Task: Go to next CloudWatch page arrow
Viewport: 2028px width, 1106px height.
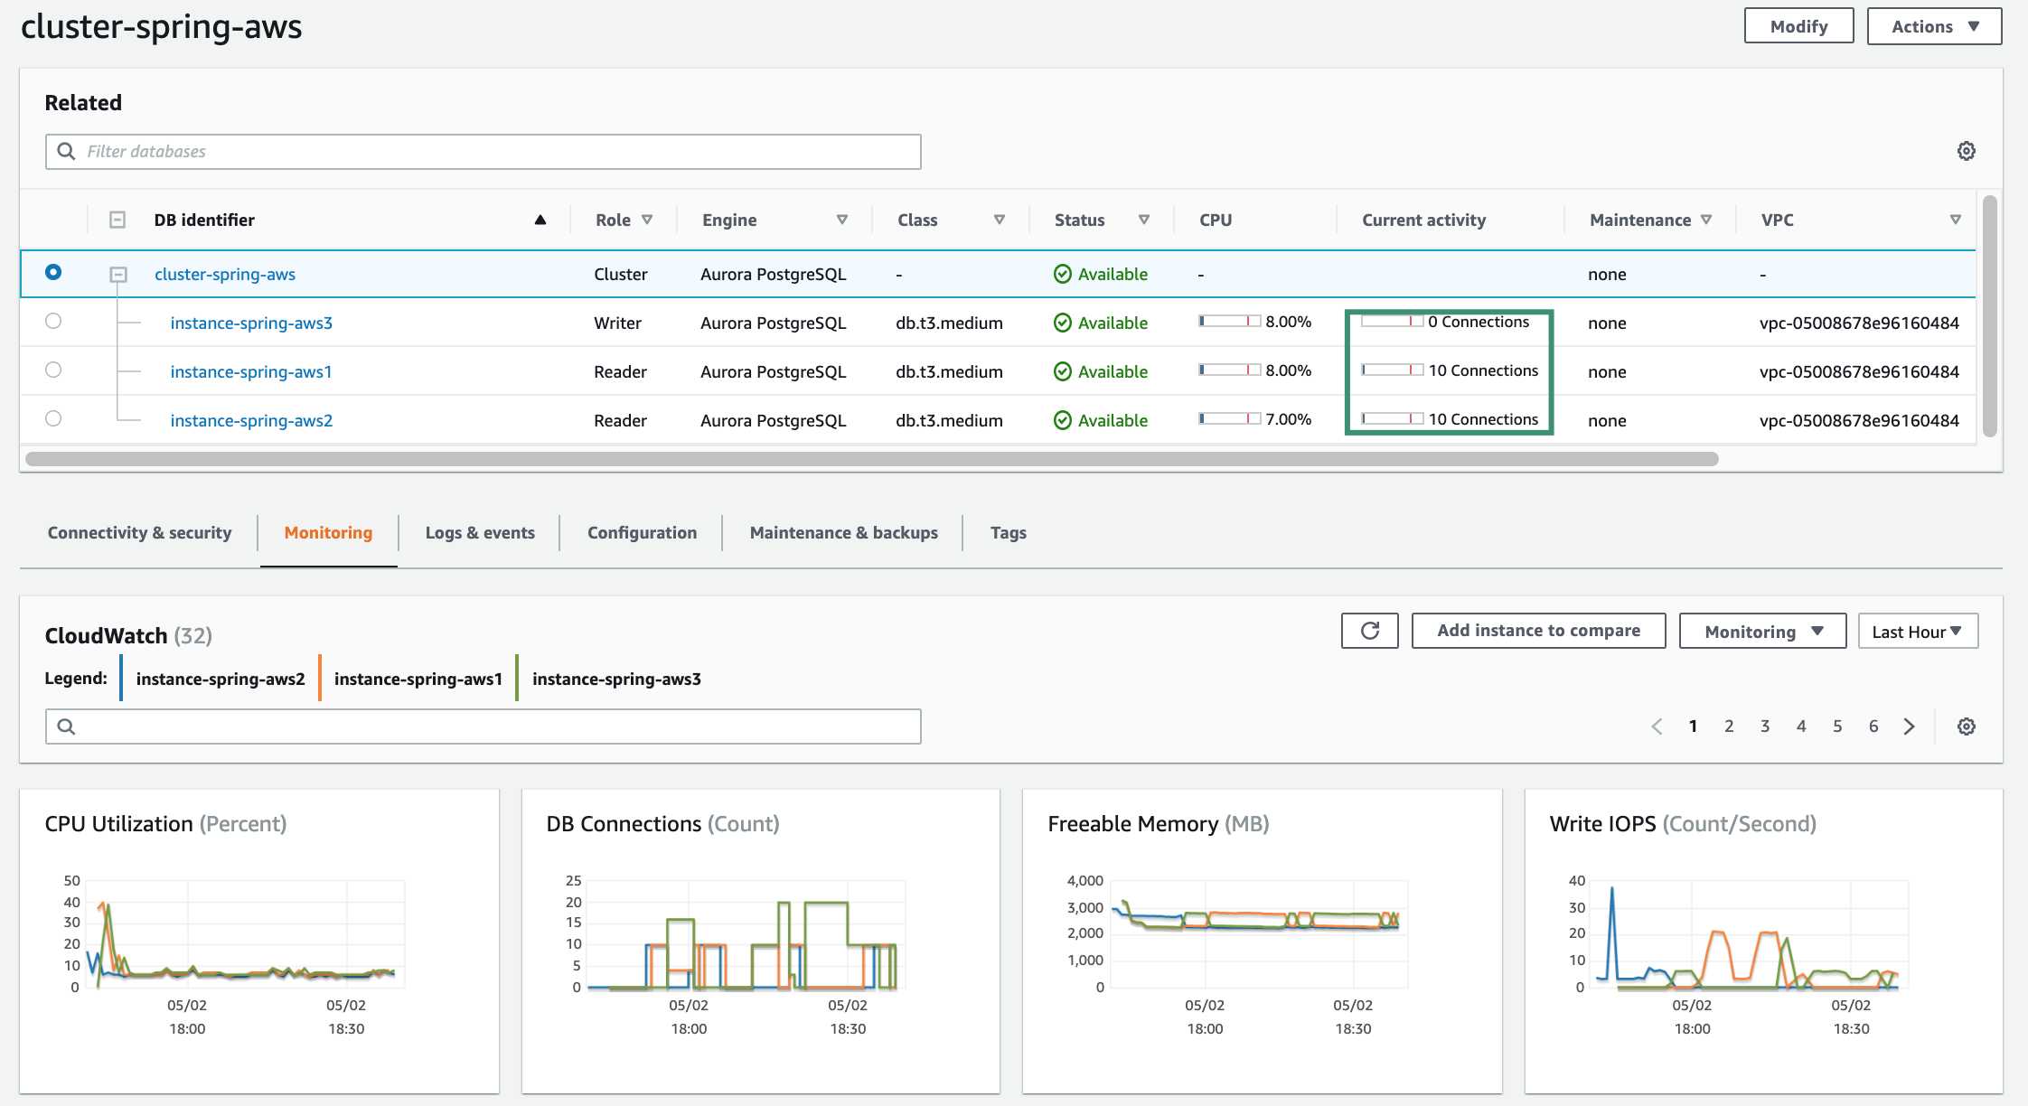Action: [1909, 726]
